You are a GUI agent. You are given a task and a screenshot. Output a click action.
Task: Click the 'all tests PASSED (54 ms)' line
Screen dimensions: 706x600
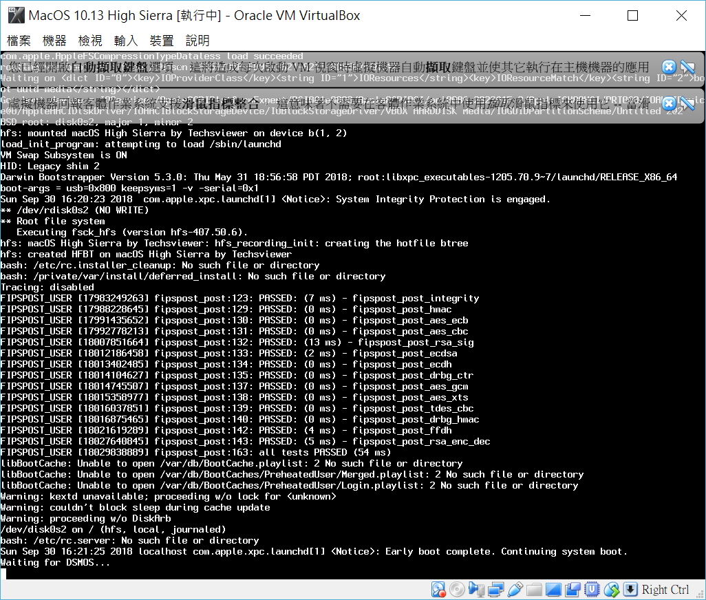(x=196, y=452)
